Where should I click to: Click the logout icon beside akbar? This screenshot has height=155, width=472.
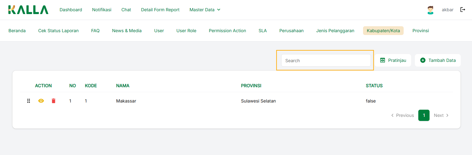click(x=463, y=10)
